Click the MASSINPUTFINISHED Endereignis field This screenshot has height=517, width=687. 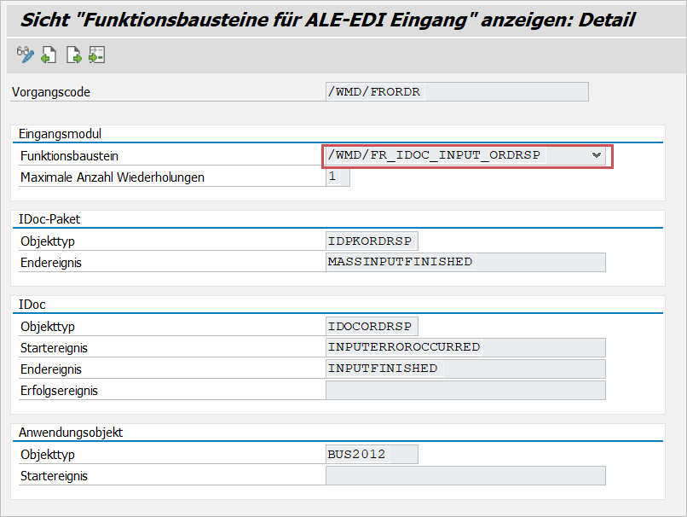point(465,262)
